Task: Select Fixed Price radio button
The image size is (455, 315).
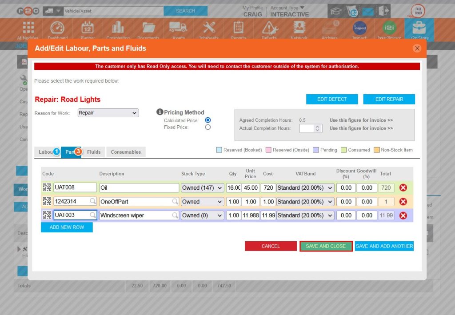Action: click(208, 127)
